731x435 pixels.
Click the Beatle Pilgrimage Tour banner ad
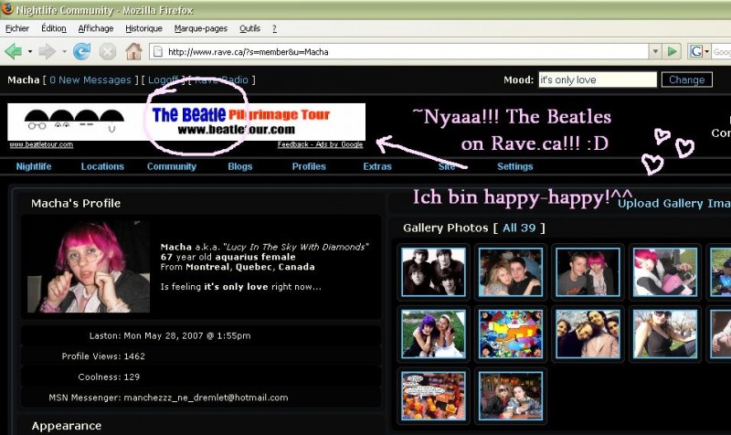[186, 122]
